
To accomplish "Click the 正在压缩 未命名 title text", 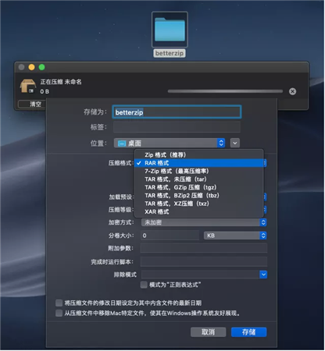I will pos(61,82).
